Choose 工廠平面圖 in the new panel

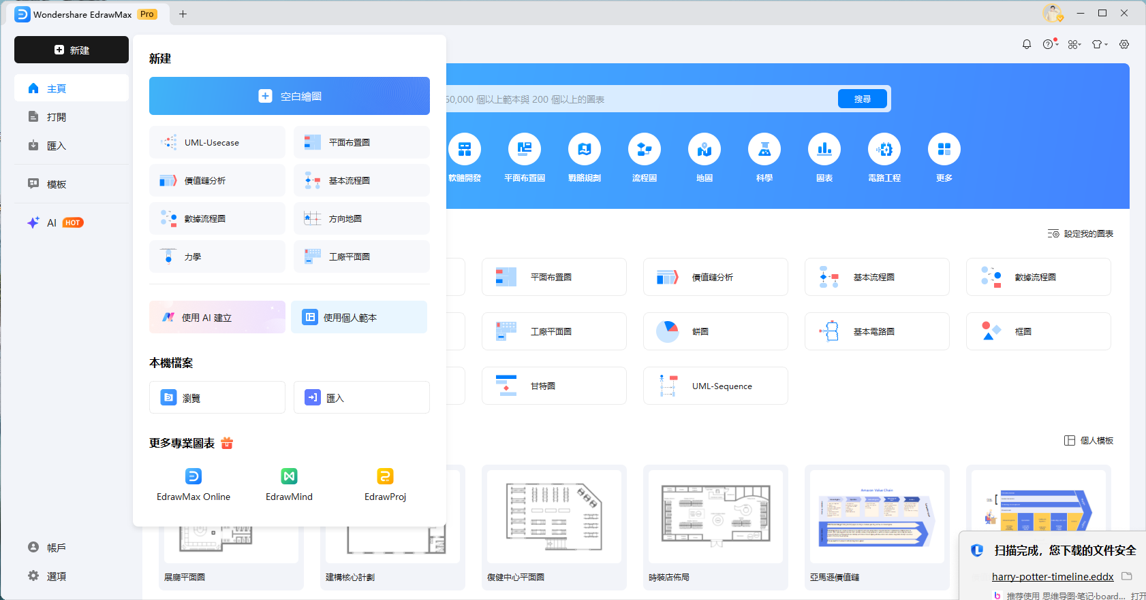point(362,256)
